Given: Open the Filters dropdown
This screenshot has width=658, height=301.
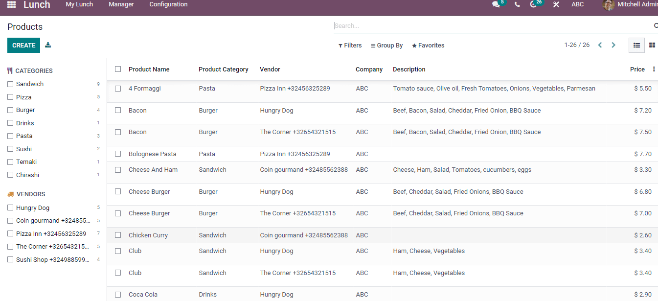Looking at the screenshot, I should 350,46.
